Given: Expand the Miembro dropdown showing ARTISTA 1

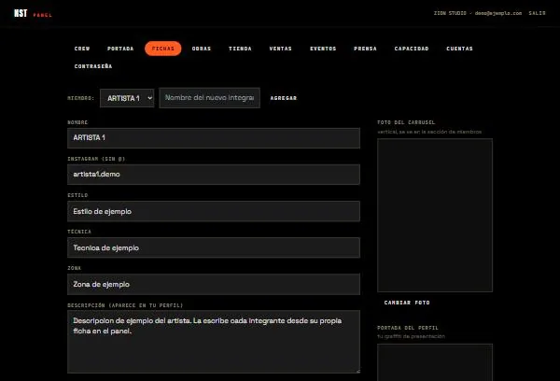Looking at the screenshot, I should coord(127,98).
